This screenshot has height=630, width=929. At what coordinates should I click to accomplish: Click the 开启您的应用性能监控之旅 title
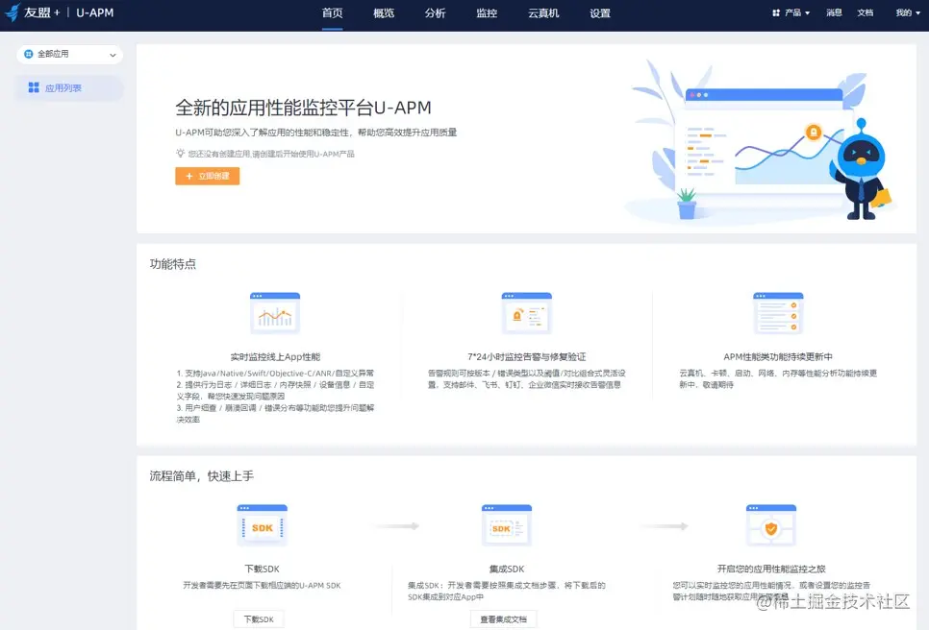coord(771,569)
